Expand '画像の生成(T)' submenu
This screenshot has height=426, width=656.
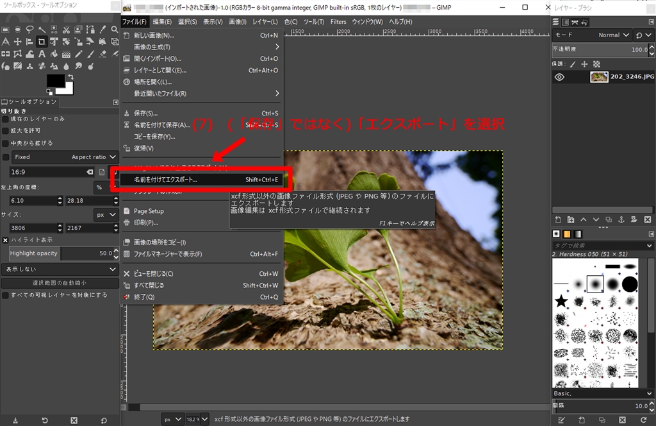point(202,47)
